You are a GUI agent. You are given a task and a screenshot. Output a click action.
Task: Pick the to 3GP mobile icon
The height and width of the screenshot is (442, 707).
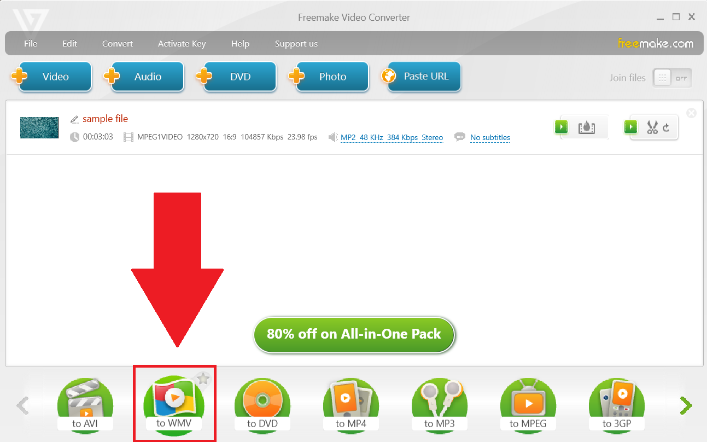(x=617, y=404)
